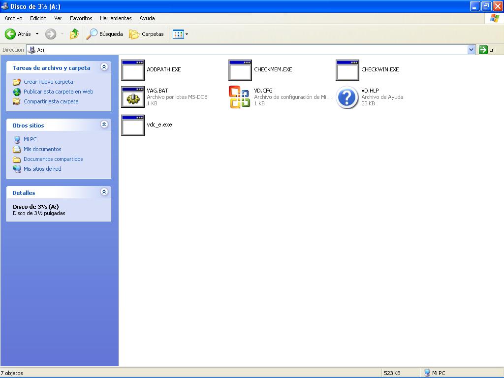Screen dimensions: 504x378
Task: Click the VD.HLP file name
Action: 370,91
